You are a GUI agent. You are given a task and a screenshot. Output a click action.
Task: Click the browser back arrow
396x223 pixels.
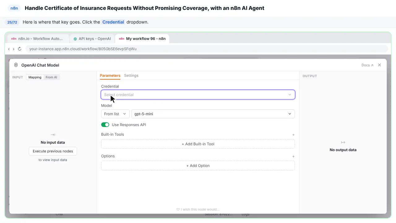[x=9, y=49]
